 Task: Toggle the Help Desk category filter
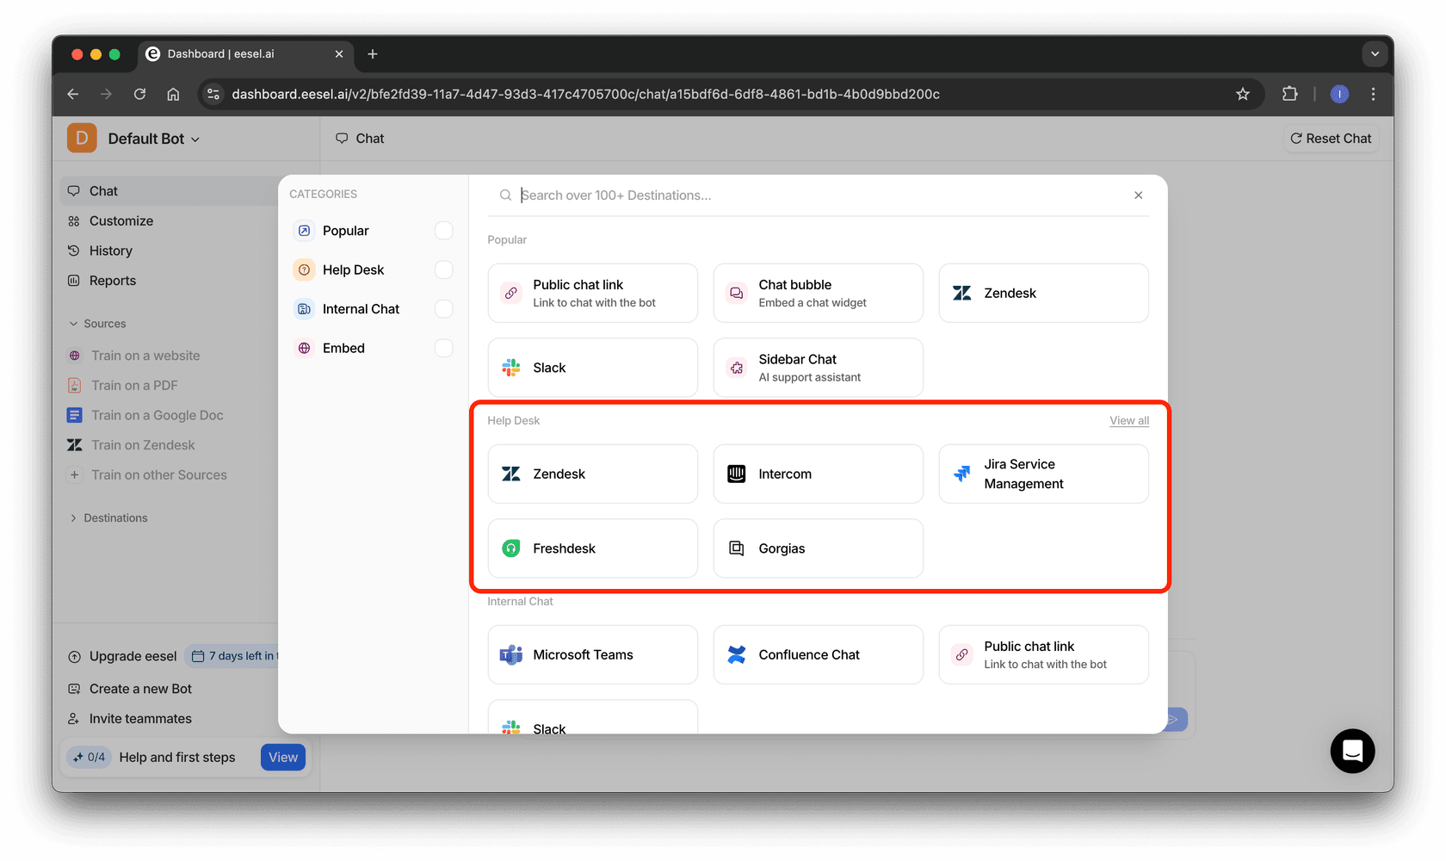click(443, 269)
